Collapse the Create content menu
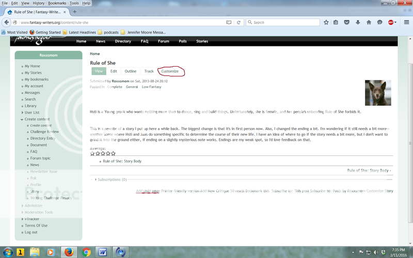Viewport: 413px width, 258px height. point(23,119)
